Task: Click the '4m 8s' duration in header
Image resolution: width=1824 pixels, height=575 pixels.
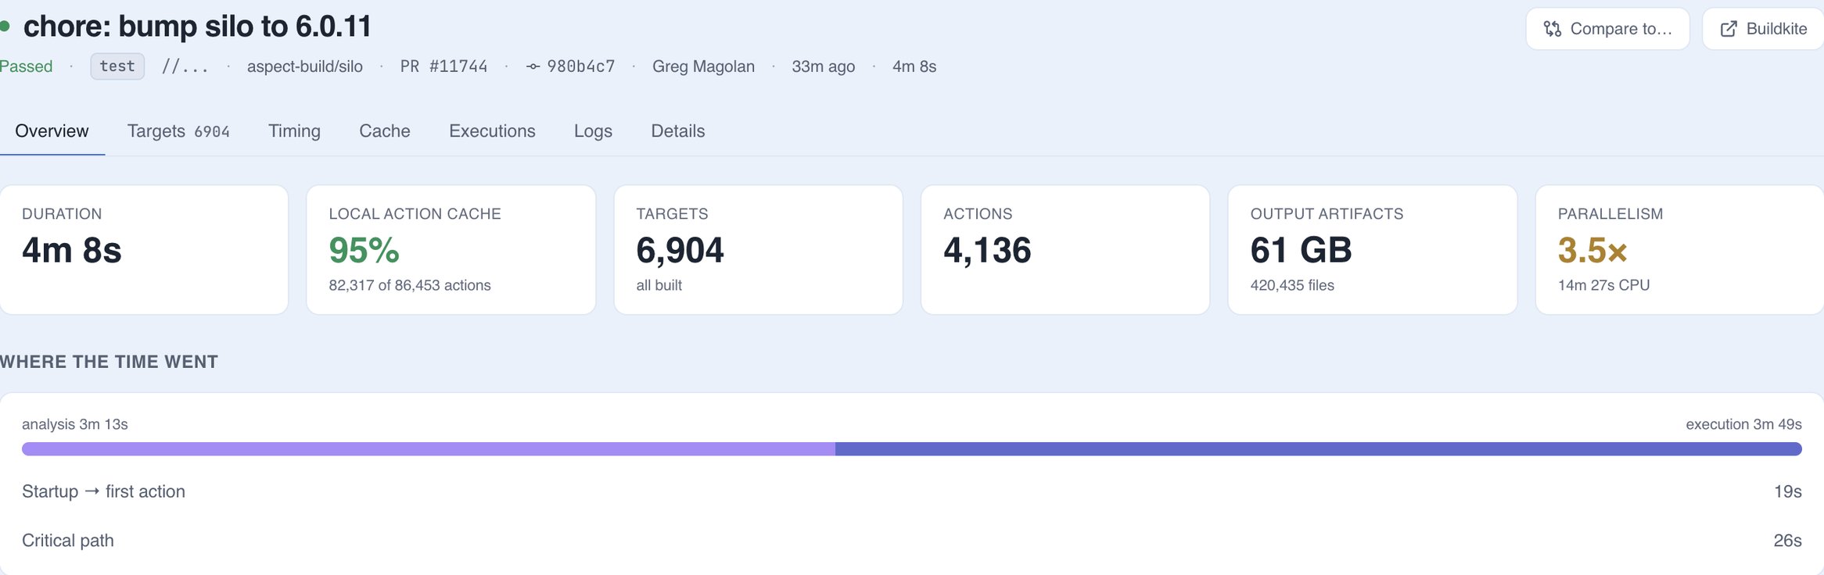Action: coord(914,66)
